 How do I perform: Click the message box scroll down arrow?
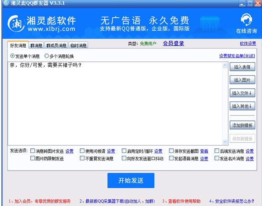coord(225,142)
